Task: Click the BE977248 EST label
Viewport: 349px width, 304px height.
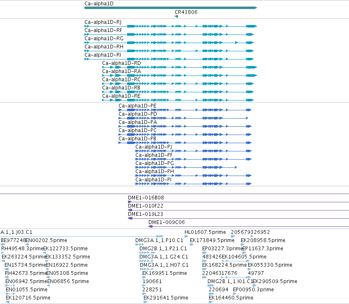Action: (x=14, y=240)
